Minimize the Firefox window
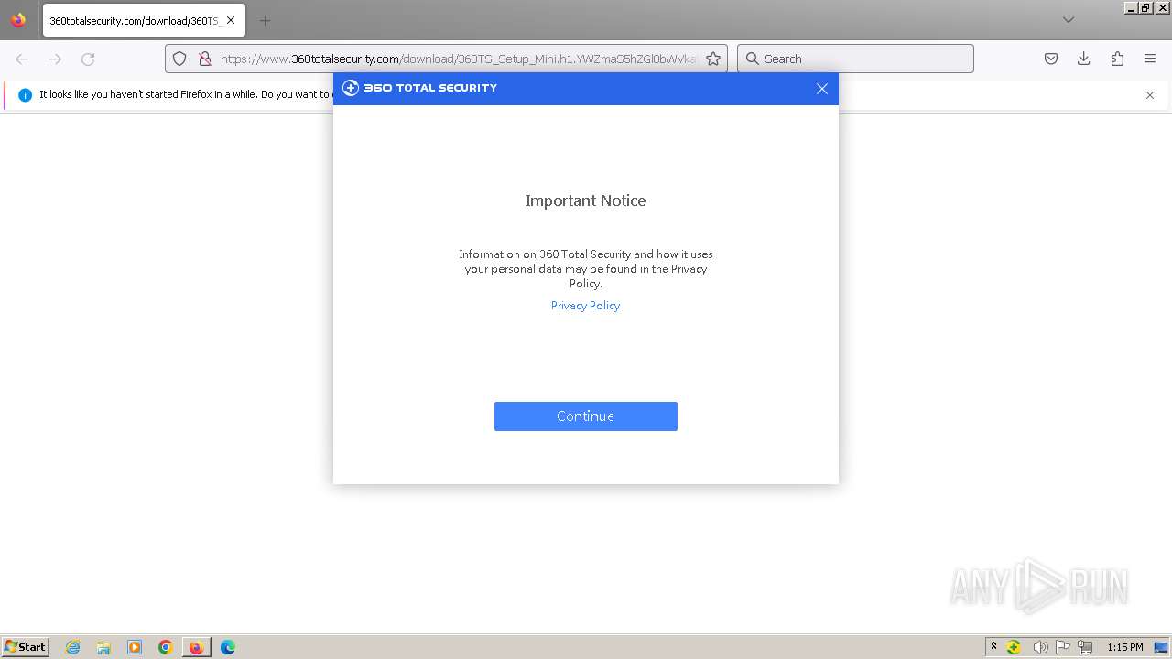1172x659 pixels. point(1132,7)
